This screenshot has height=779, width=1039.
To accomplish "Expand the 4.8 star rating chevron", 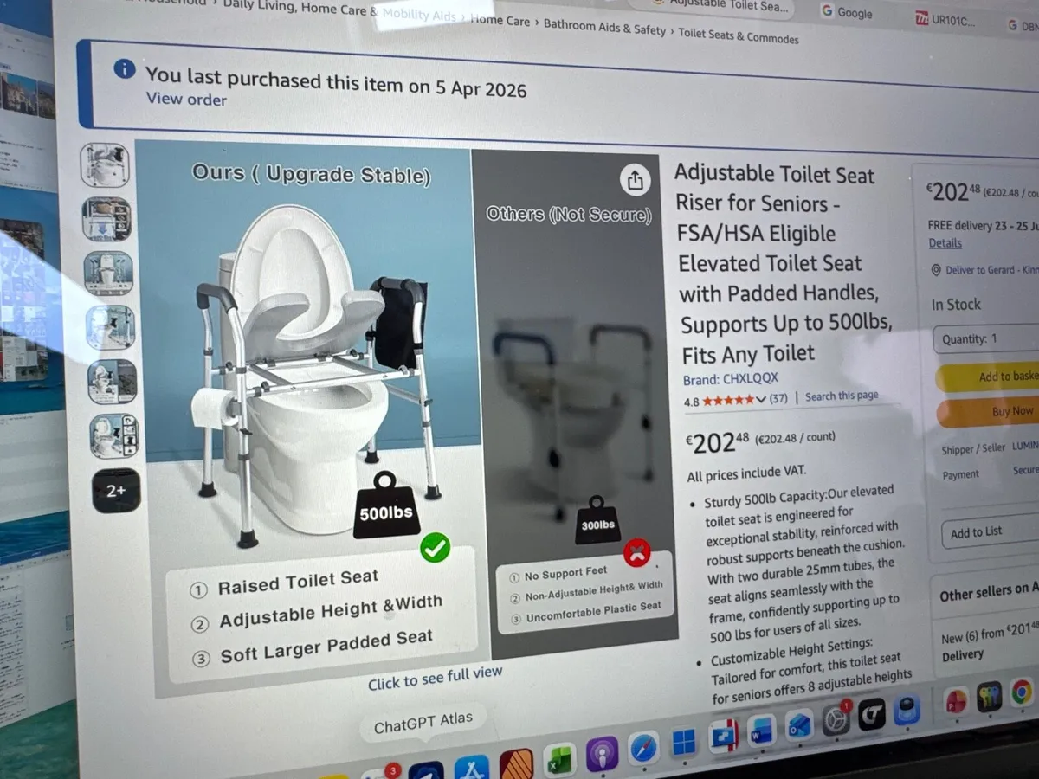I will (x=761, y=400).
